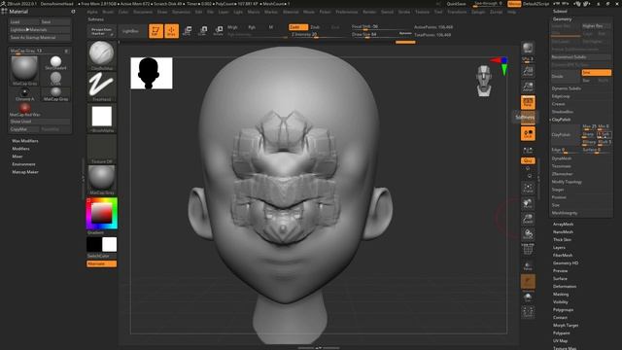This screenshot has height=350, width=622.
Task: Toggle the Draw mode button
Action: [171, 31]
